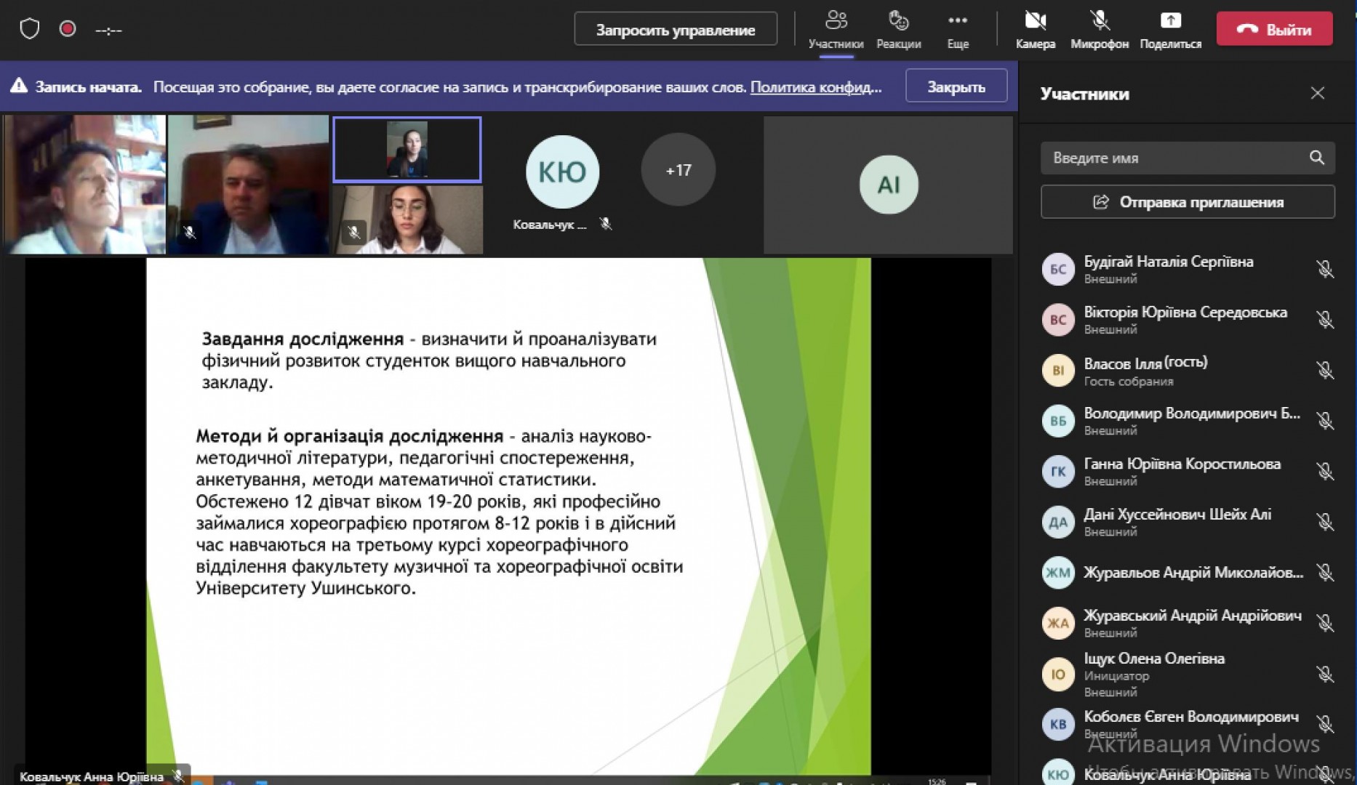
Task: Click muted mic icon next to Будігай Наталія
Action: [1324, 270]
